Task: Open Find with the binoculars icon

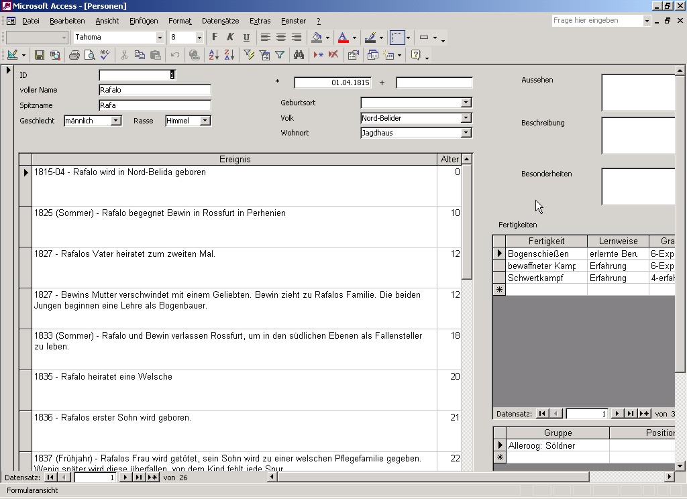Action: (299, 55)
